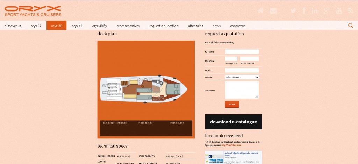Viewport: 358px width, 164px height.
Task: Show the lower deck plan
Action: tap(177, 123)
